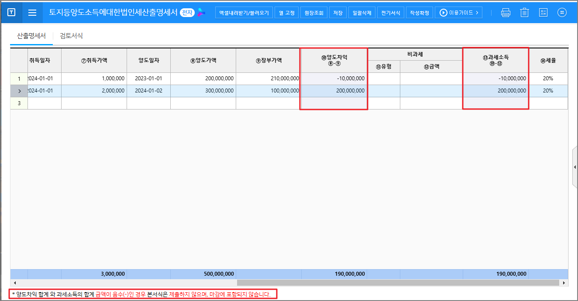Open the calculator checklist icon
This screenshot has height=301, width=578.
pos(543,12)
